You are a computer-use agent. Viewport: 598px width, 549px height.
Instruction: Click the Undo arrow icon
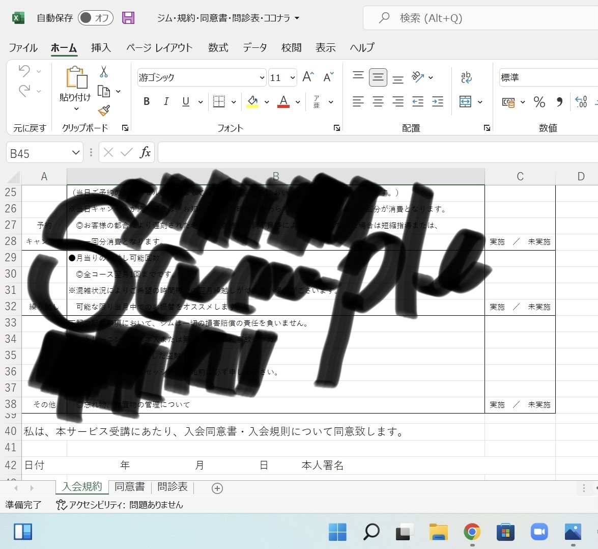click(24, 71)
